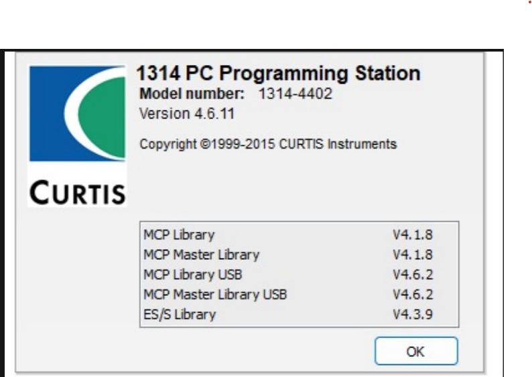This screenshot has width=532, height=377.
Task: Select the MCP Library USB name
Action: point(192,275)
